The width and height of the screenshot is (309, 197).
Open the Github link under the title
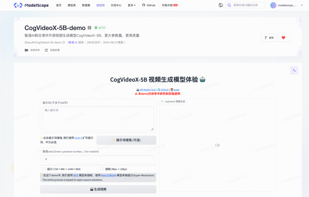(x=165, y=90)
